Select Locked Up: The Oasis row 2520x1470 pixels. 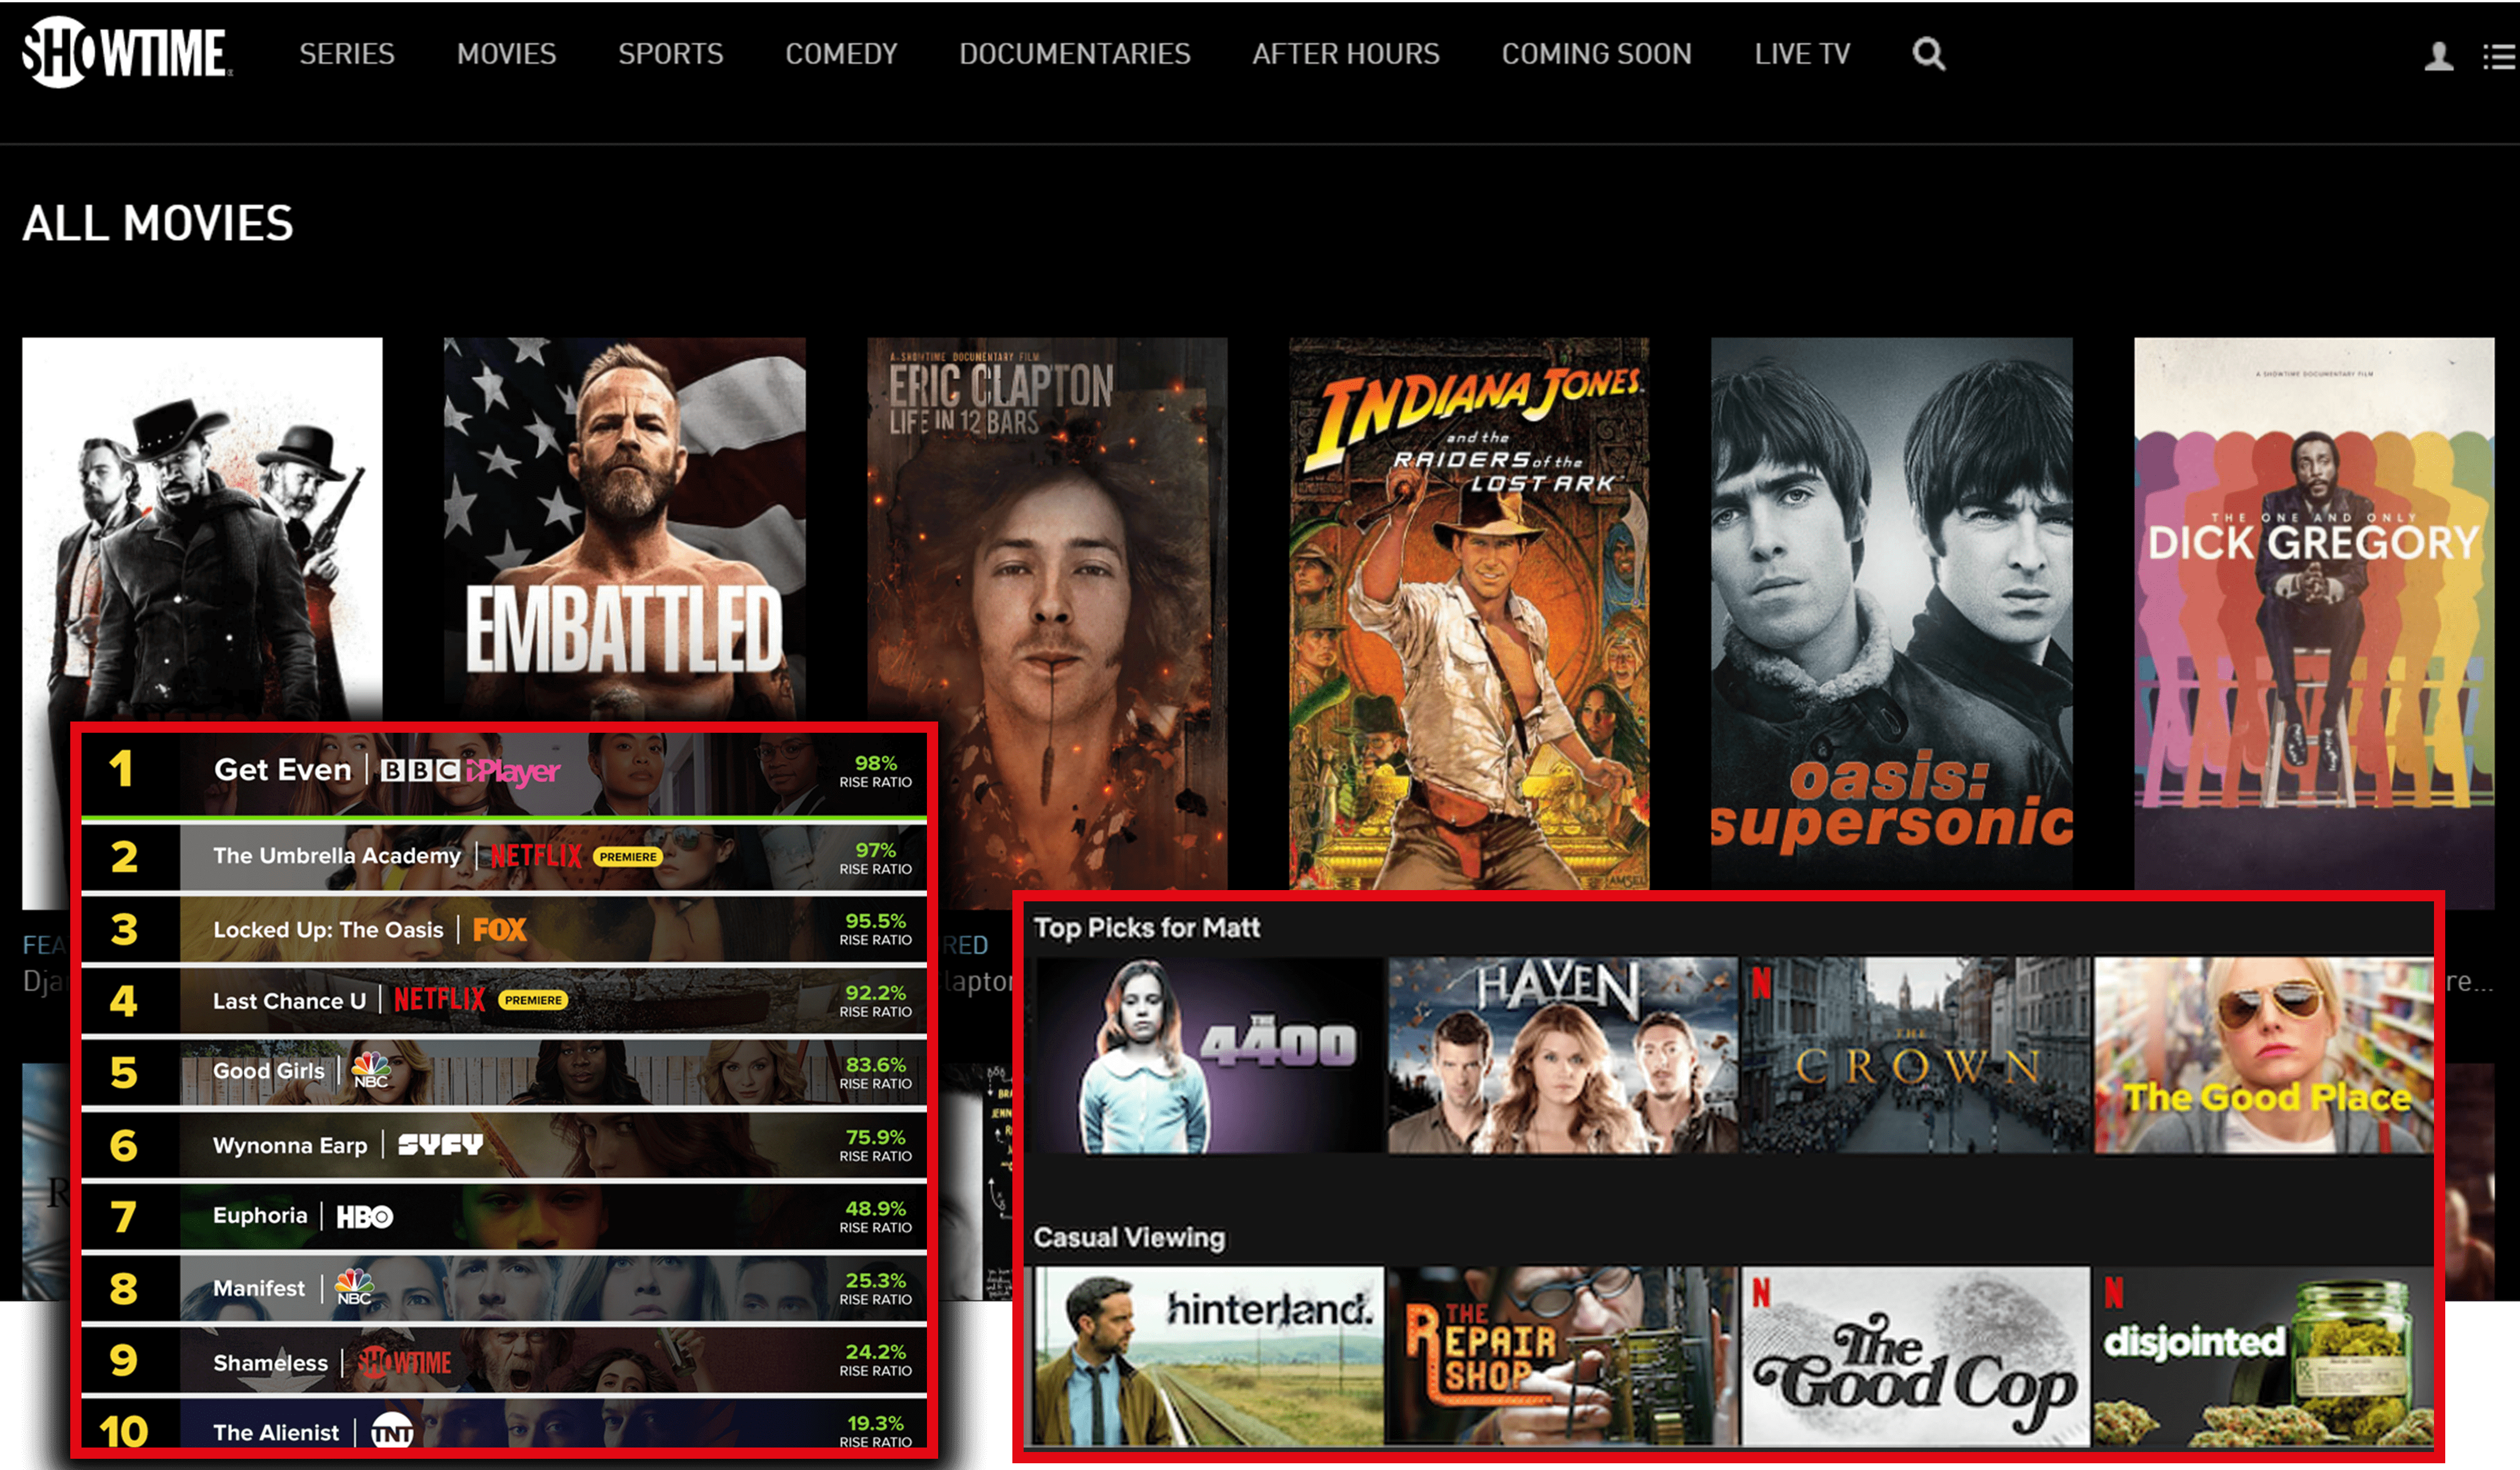504,929
